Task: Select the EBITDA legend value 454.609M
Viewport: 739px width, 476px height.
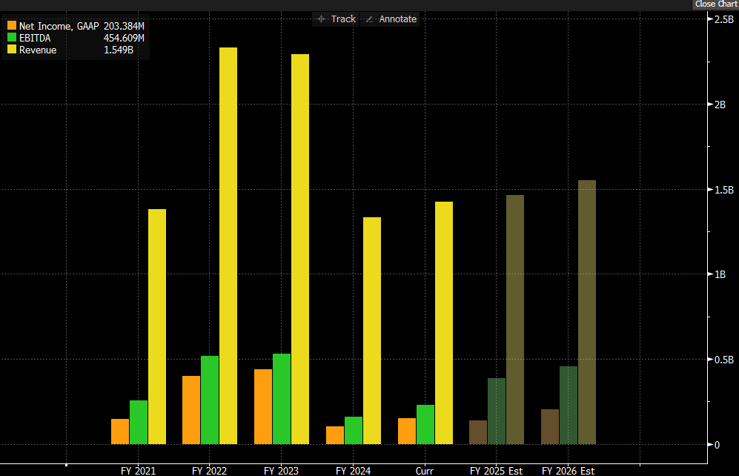Action: (124, 38)
